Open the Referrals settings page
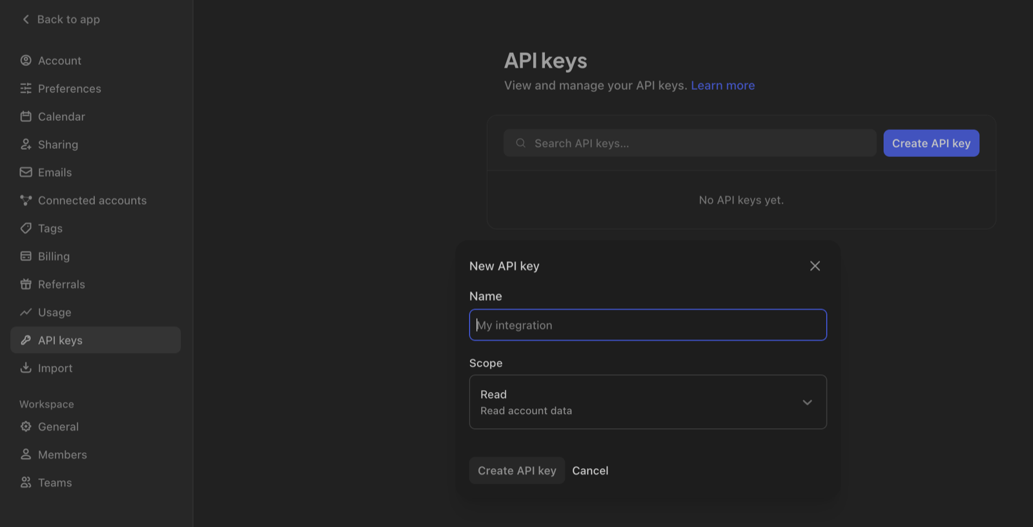Screen dimensions: 1033x527 click(96, 284)
